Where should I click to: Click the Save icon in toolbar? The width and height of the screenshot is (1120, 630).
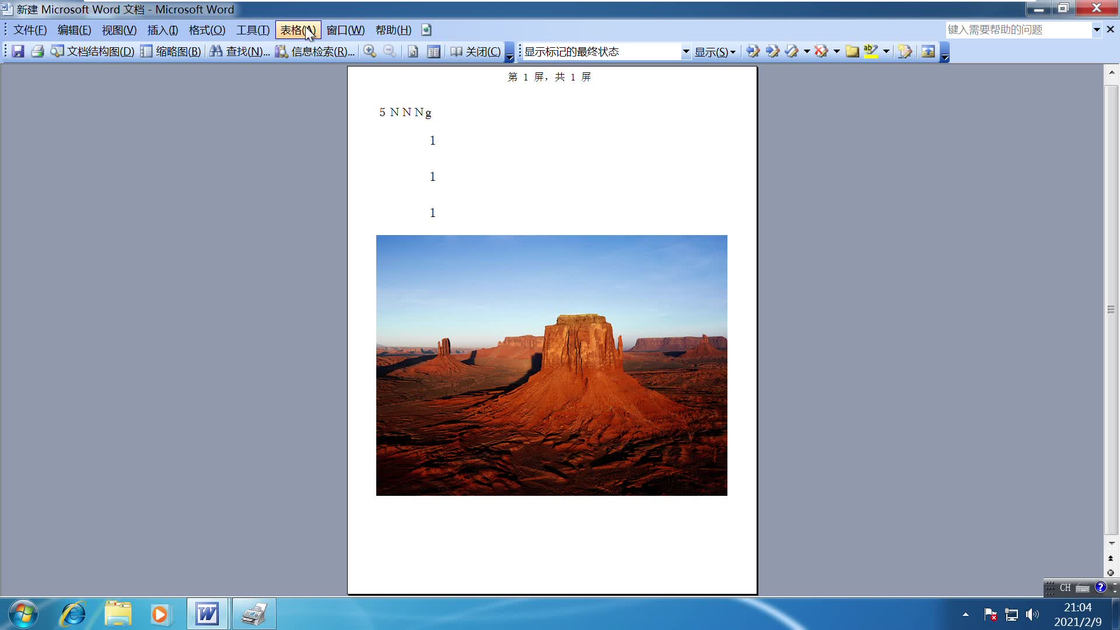[18, 51]
